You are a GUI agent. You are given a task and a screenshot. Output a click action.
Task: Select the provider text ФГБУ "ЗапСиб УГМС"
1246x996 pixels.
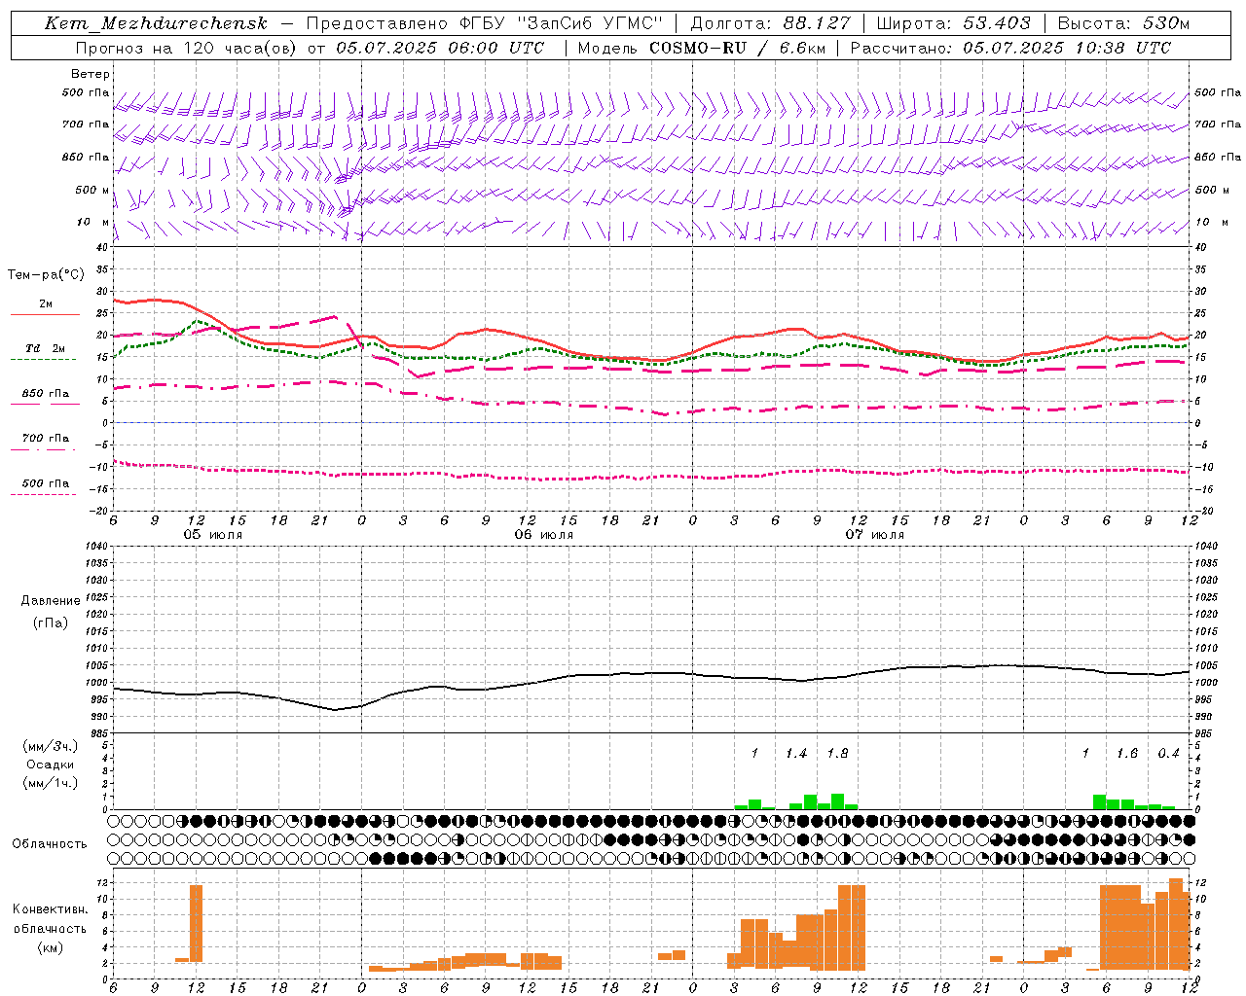560,23
